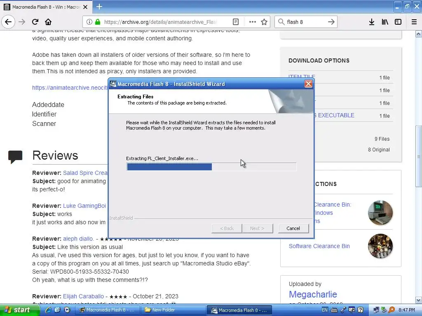Open page actions three-dots menu
This screenshot has height=316, width=422.
252,22
